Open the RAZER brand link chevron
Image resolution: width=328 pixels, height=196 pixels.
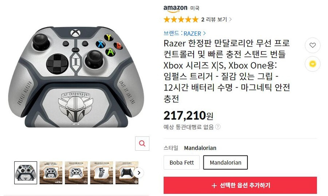click(204, 33)
